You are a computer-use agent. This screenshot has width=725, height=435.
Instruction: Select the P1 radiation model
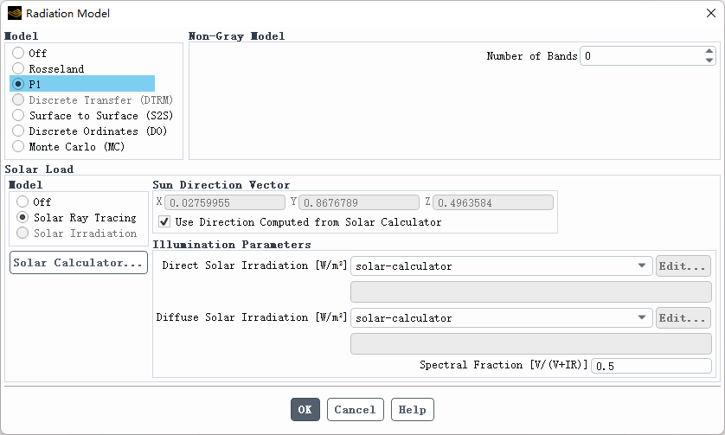(18, 84)
